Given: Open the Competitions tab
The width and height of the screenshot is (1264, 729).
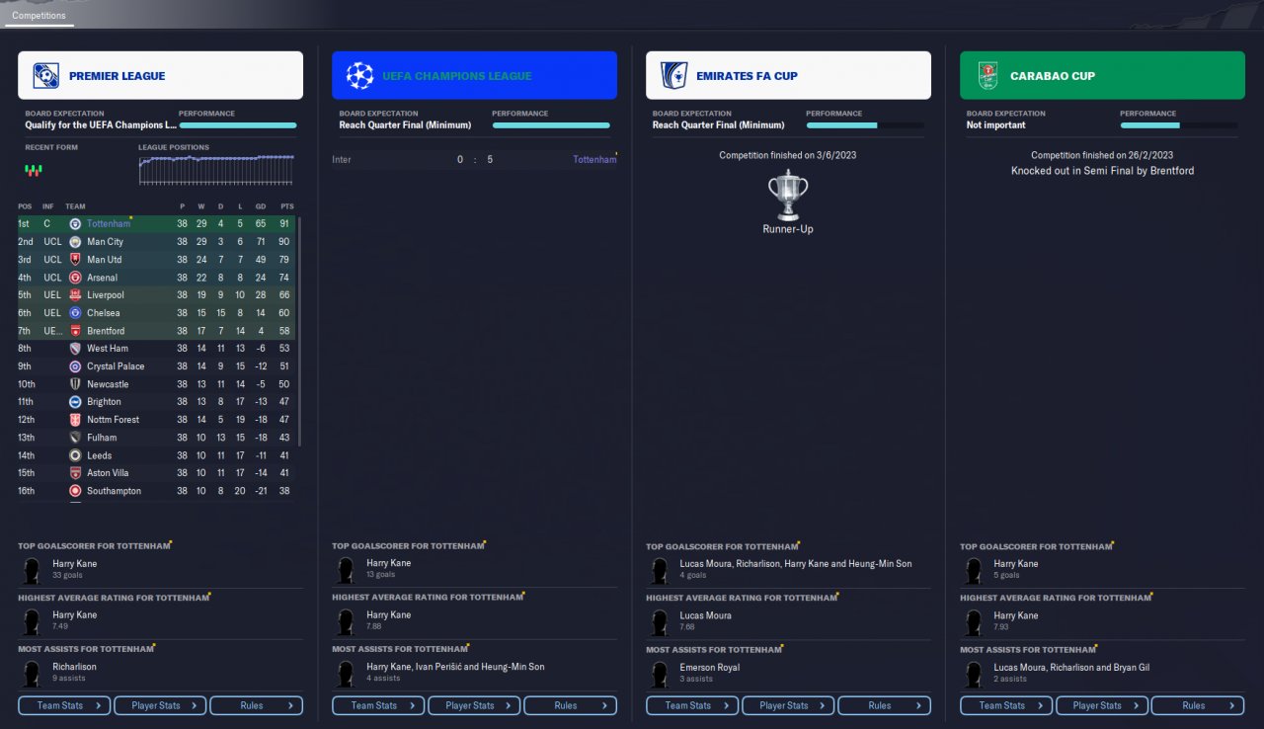Looking at the screenshot, I should coord(39,16).
